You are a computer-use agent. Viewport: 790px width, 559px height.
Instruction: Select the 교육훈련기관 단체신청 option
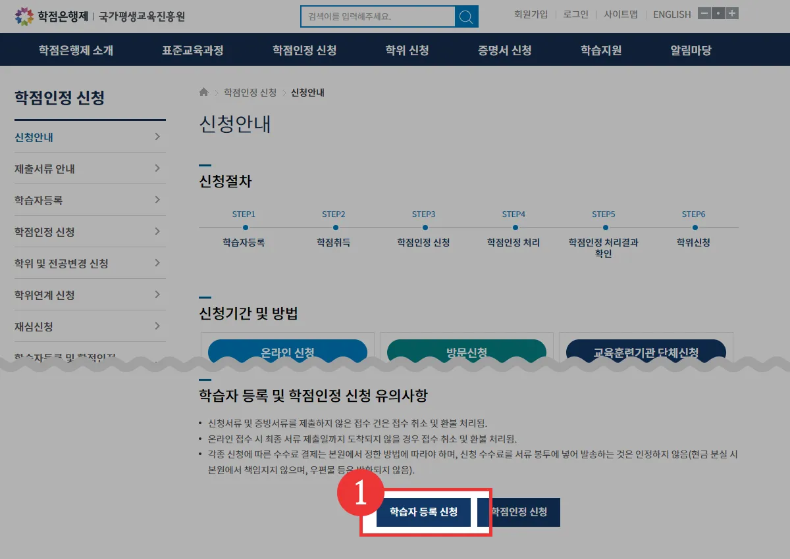tap(645, 352)
